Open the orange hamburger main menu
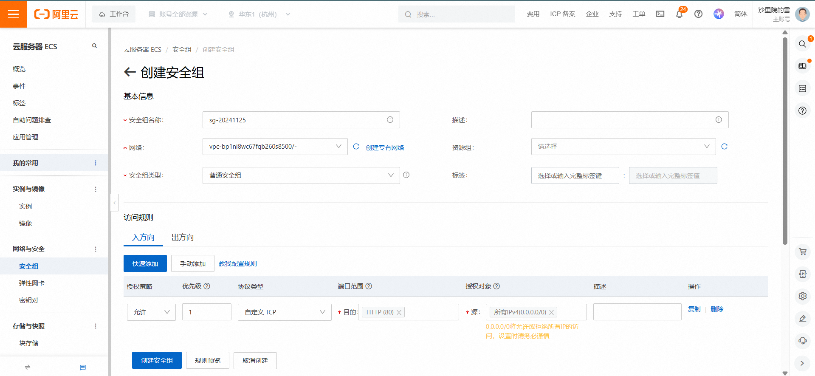The width and height of the screenshot is (815, 376). click(13, 14)
